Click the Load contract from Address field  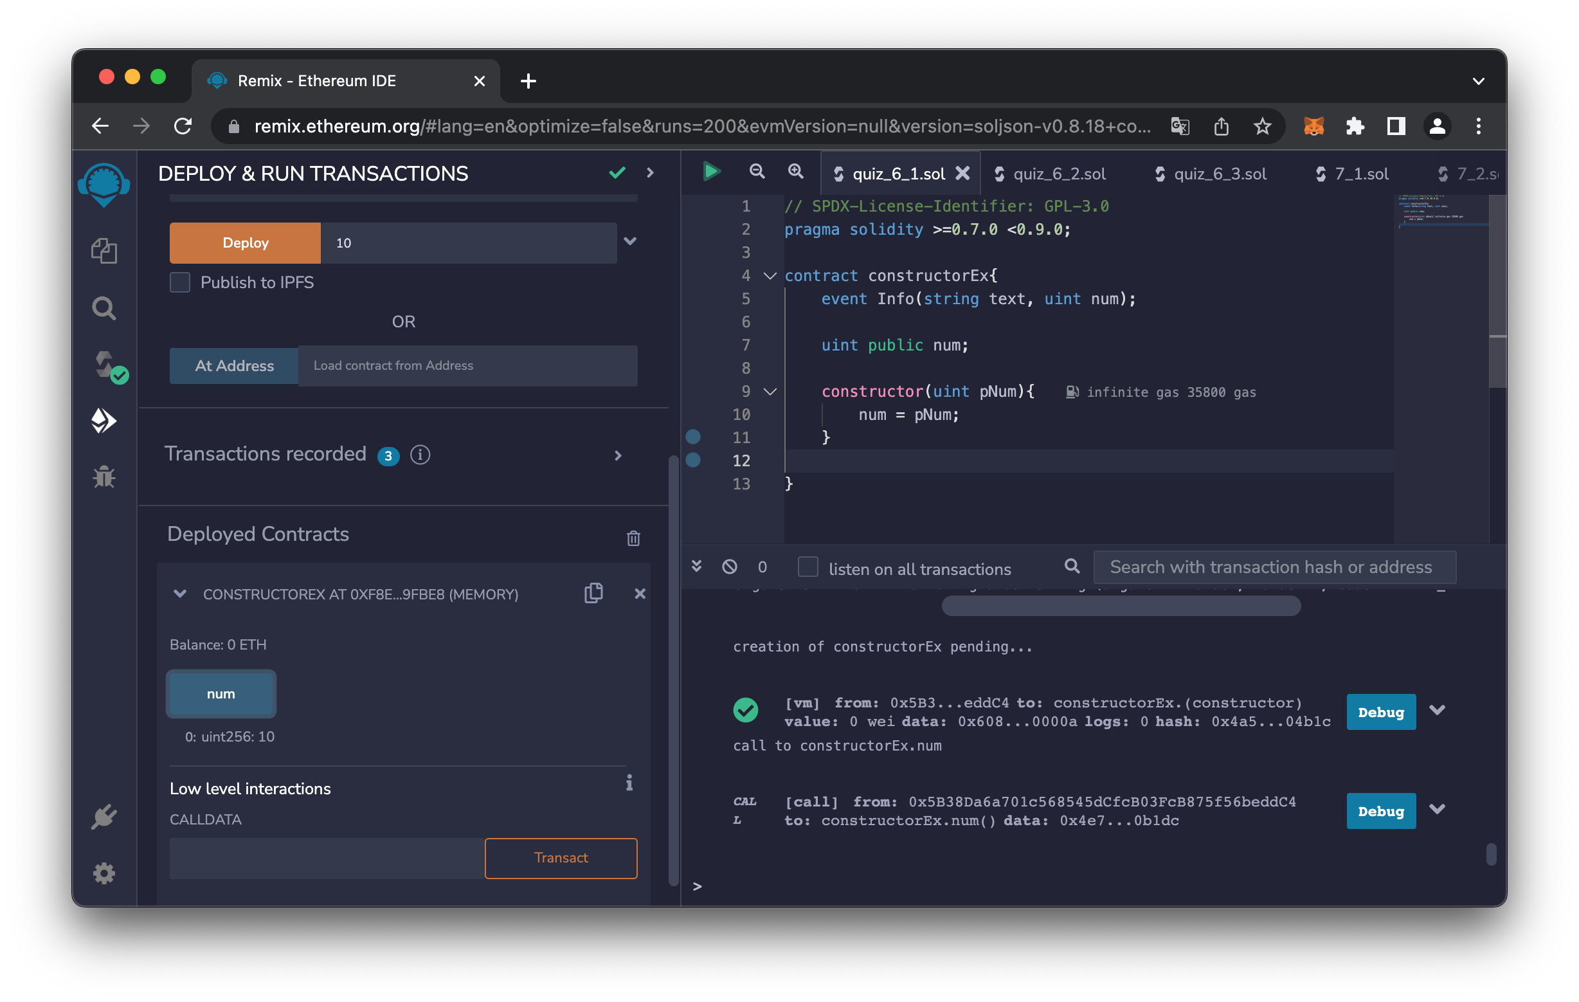point(467,366)
